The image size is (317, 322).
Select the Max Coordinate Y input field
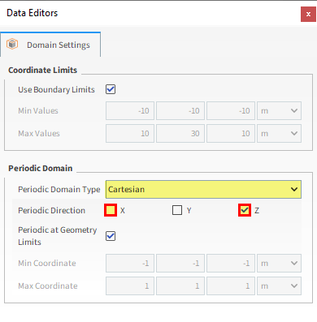click(180, 286)
